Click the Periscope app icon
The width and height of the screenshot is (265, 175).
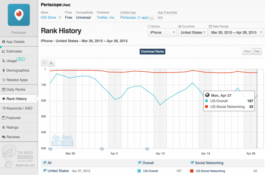19,15
